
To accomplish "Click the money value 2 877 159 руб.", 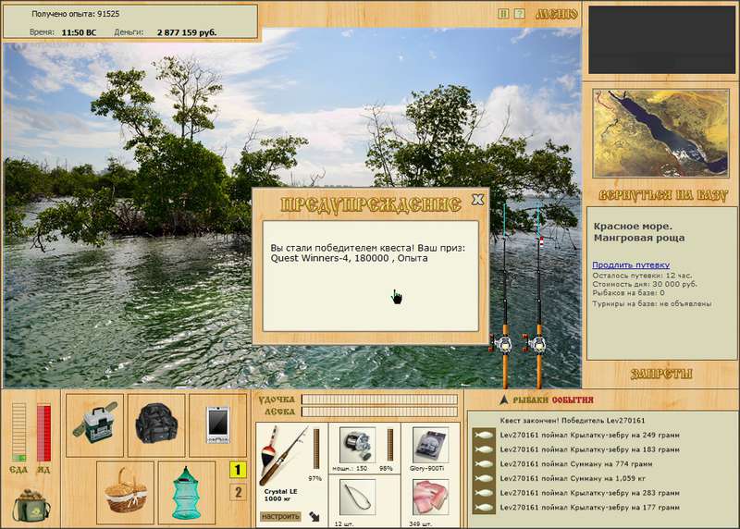I will 187,32.
